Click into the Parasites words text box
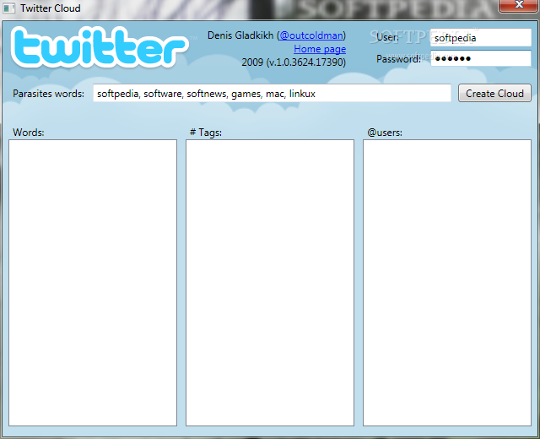This screenshot has width=540, height=439. click(x=272, y=93)
